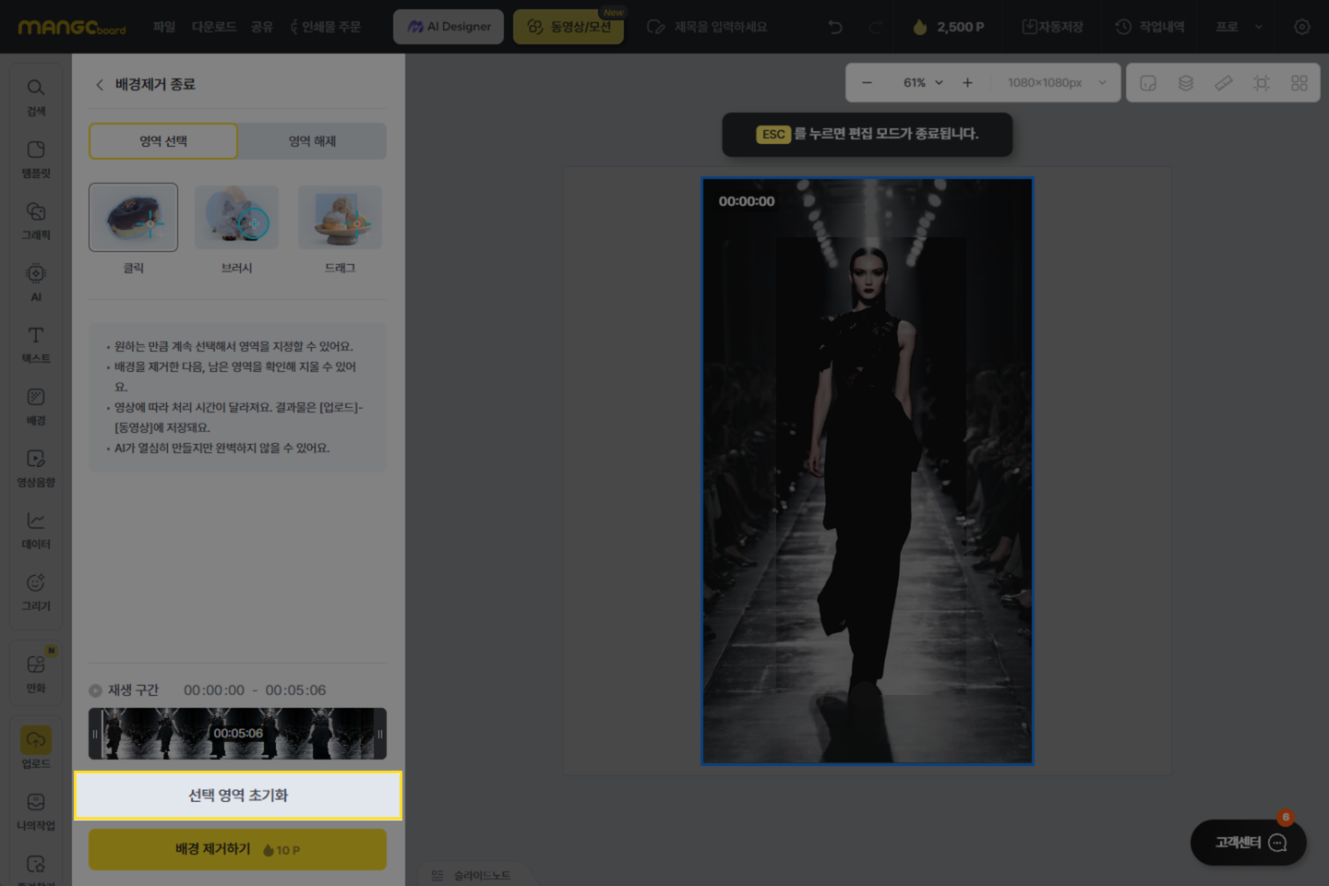Expand the 프로 account dropdown
This screenshot has height=886, width=1329.
(1239, 27)
